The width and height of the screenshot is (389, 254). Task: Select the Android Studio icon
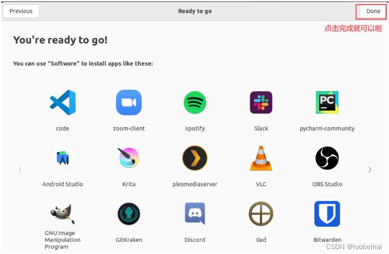coord(63,158)
